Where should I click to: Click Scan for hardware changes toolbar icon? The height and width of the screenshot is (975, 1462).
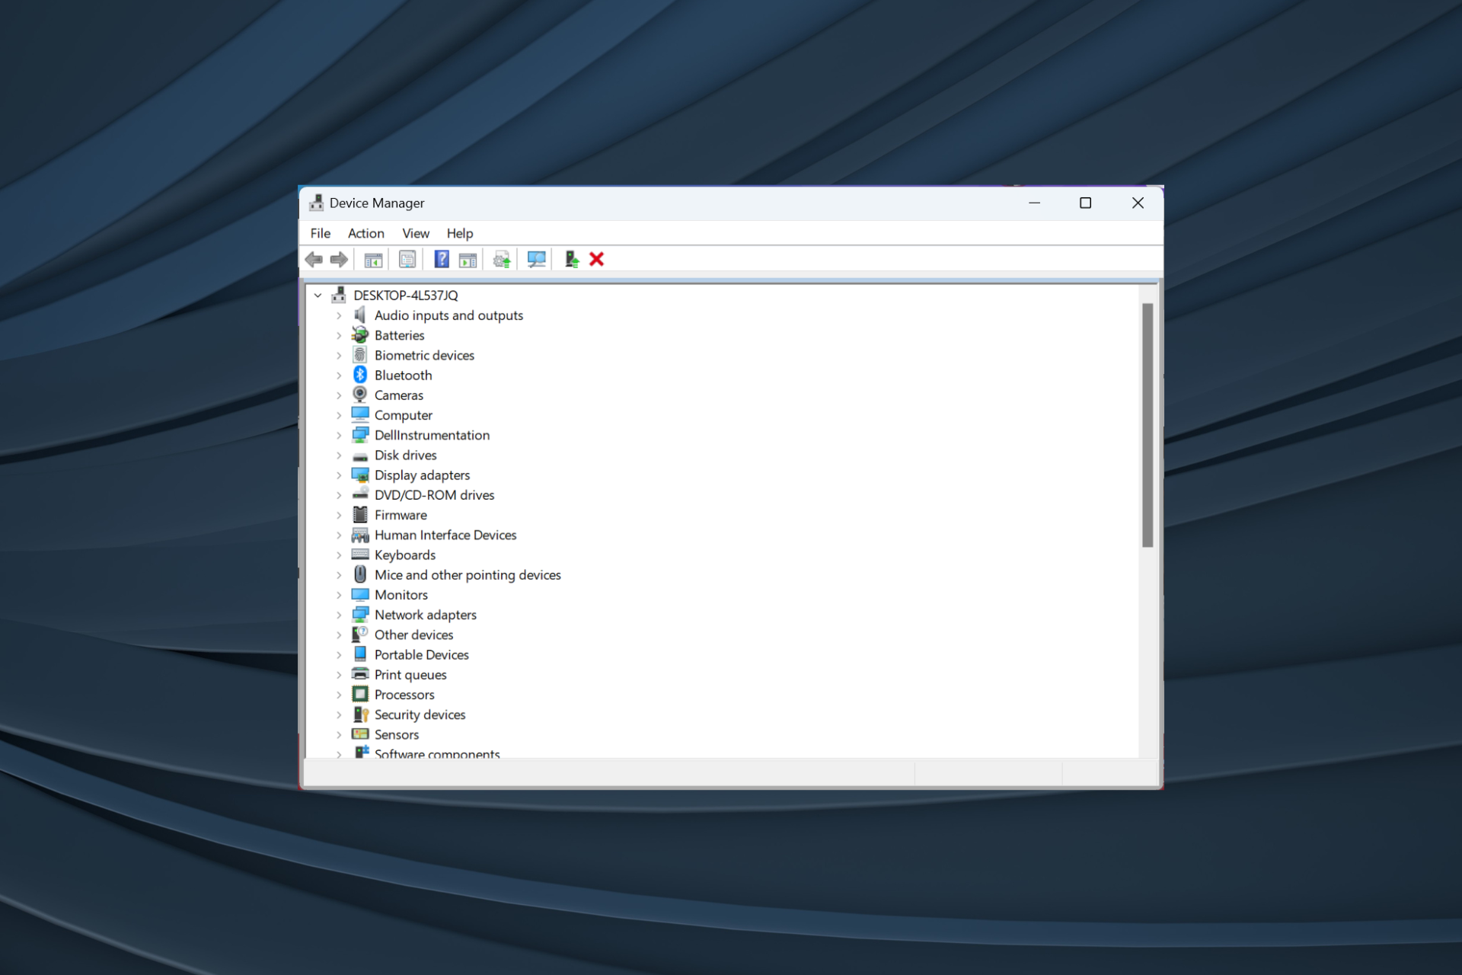[536, 260]
